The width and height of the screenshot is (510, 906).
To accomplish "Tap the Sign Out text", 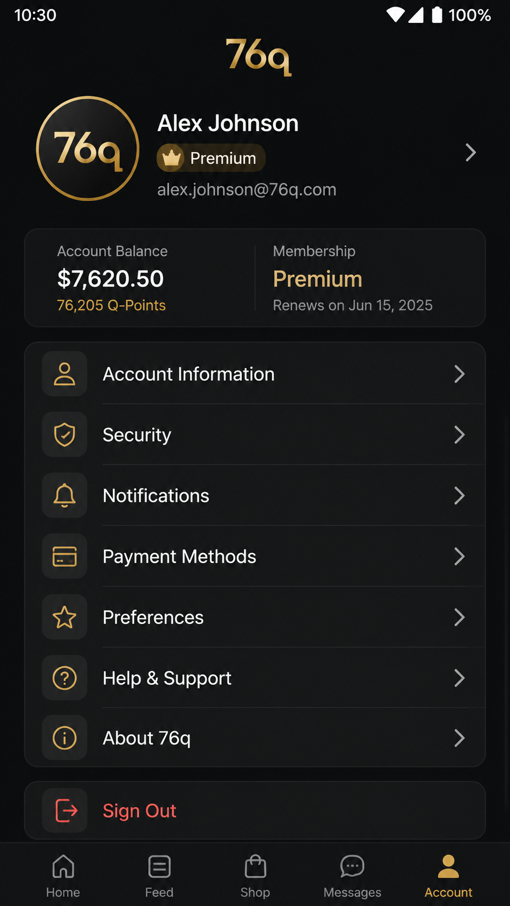I will (x=140, y=811).
